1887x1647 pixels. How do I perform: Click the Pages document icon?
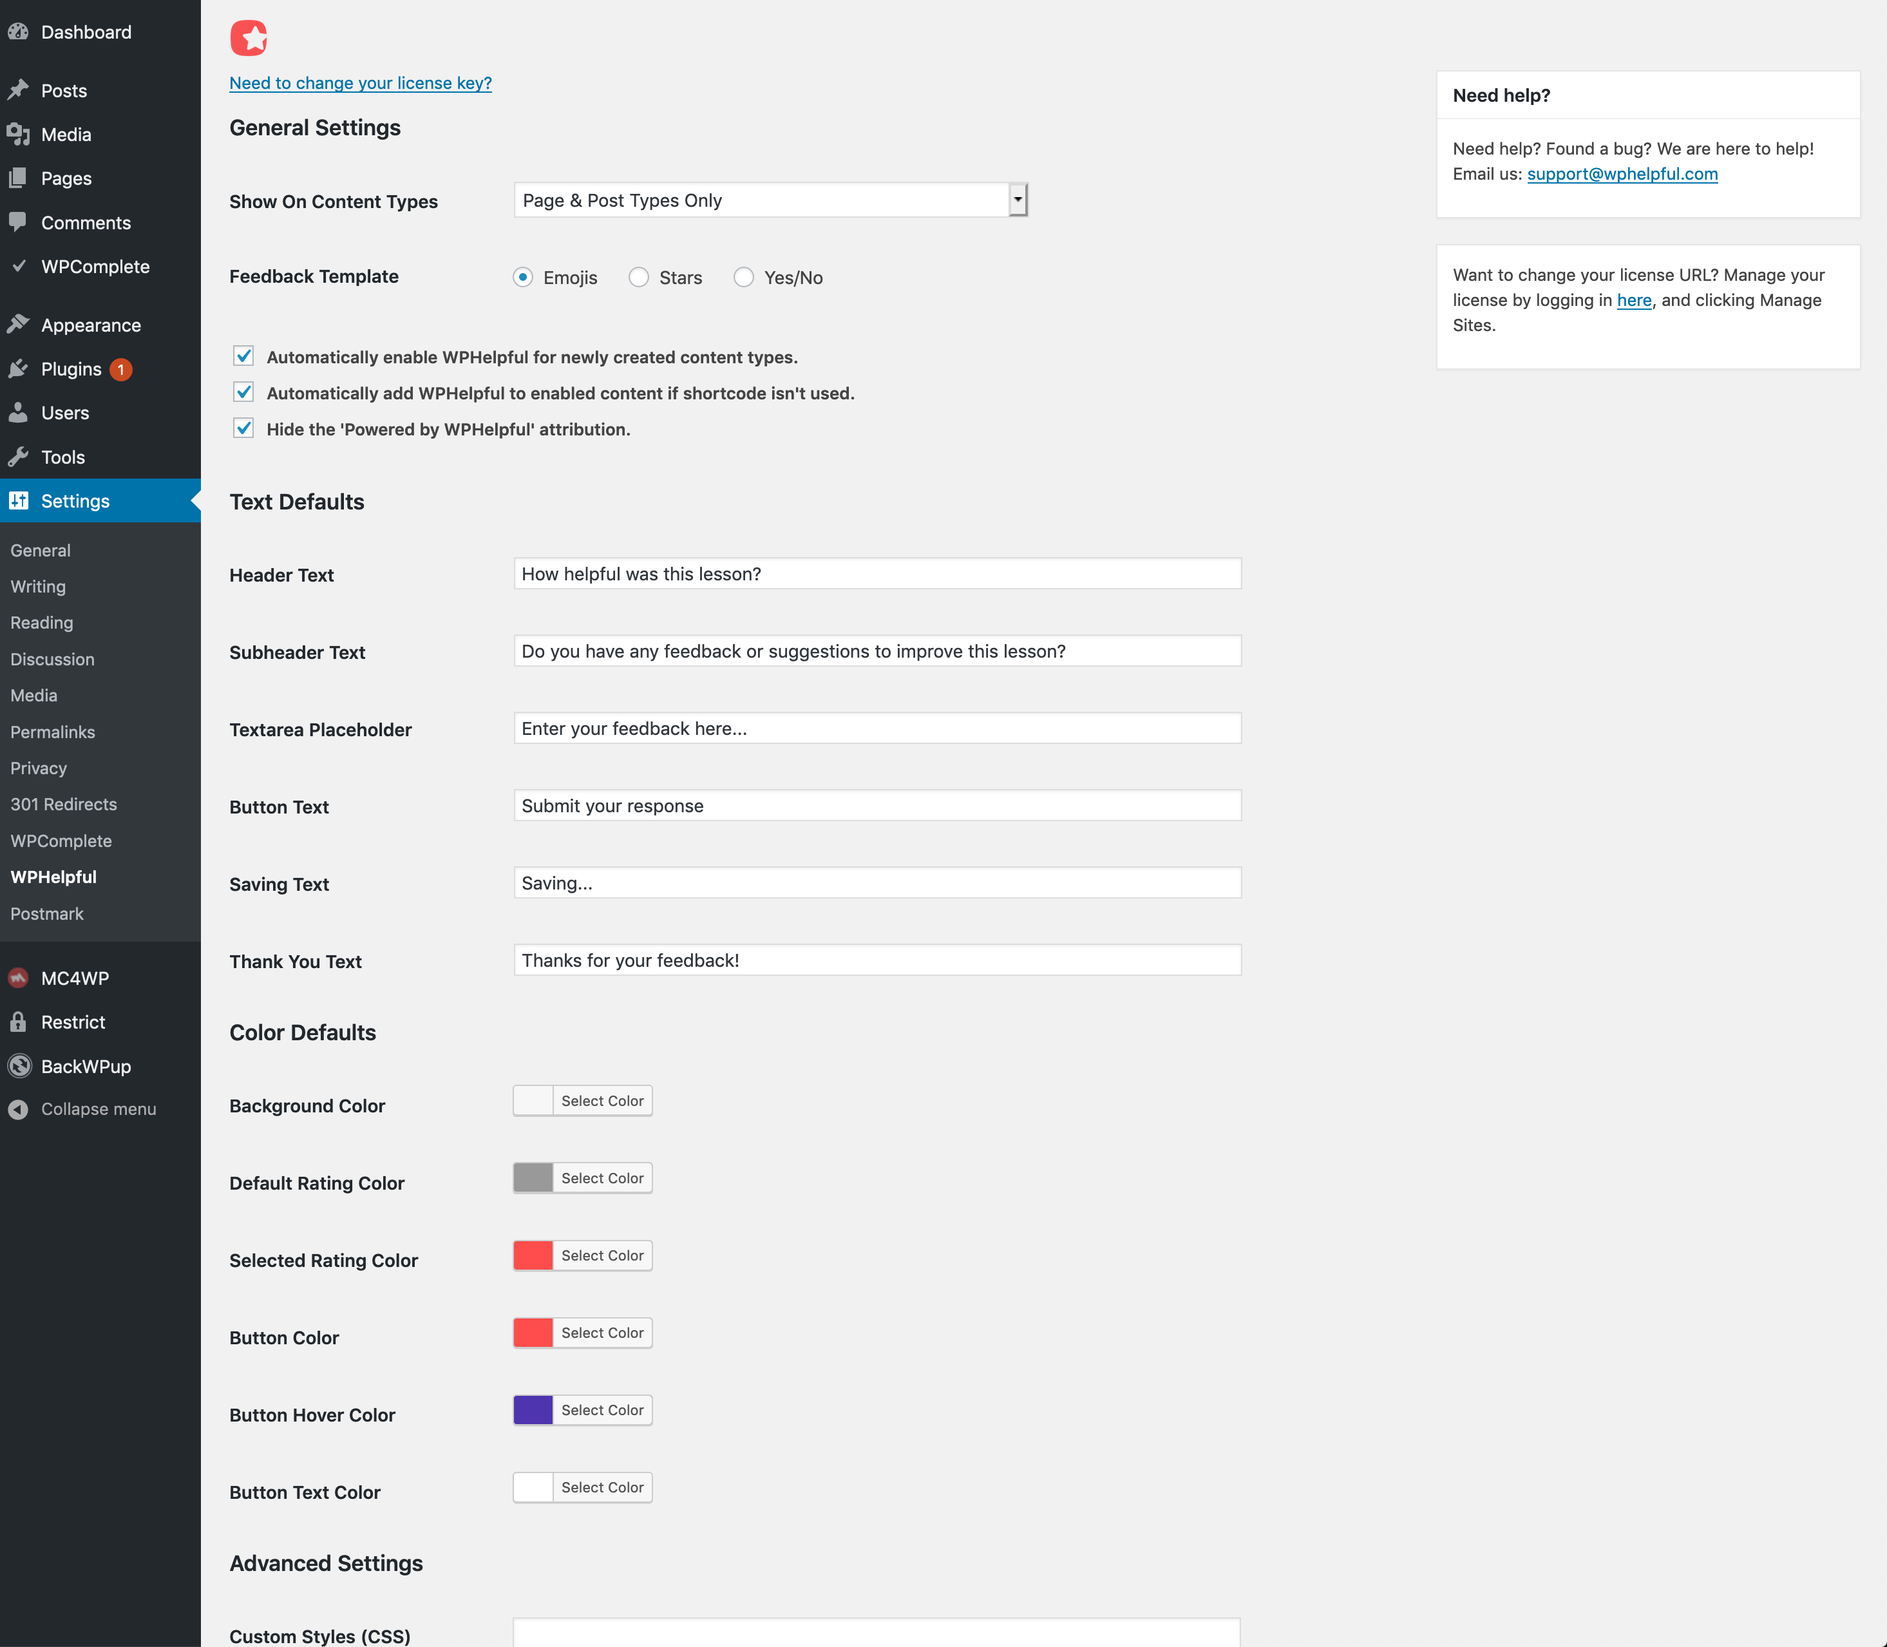(19, 178)
